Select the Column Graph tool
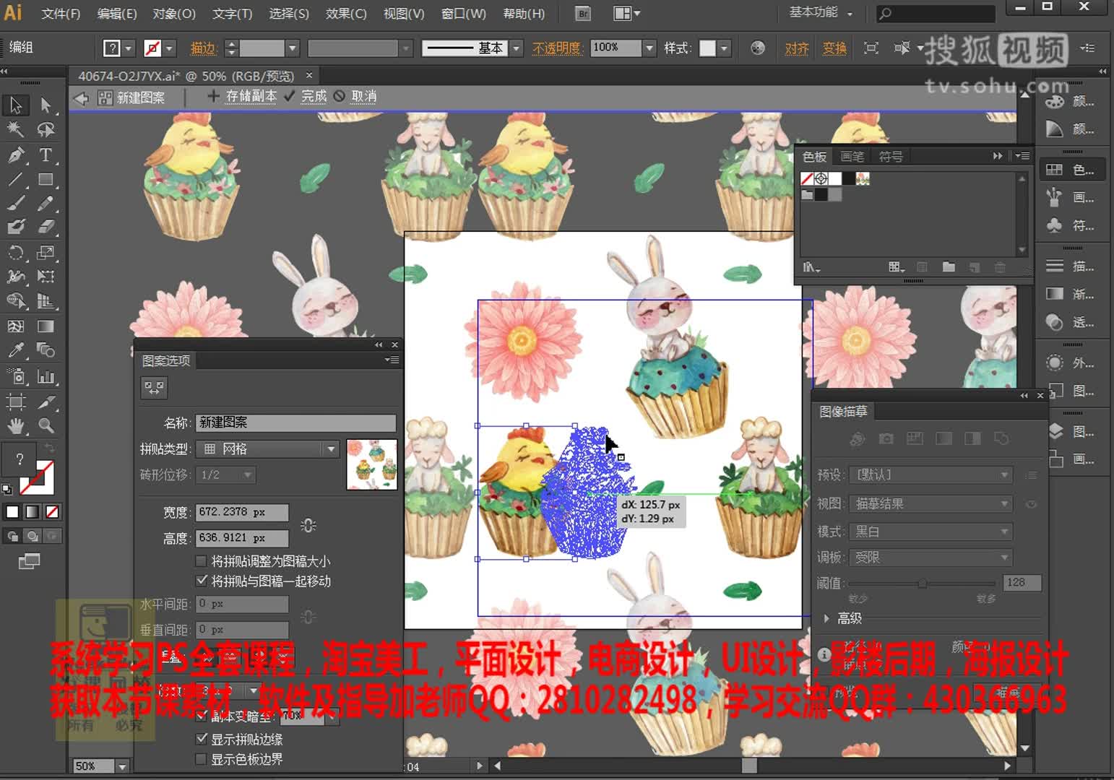This screenshot has width=1114, height=780. coord(46,376)
